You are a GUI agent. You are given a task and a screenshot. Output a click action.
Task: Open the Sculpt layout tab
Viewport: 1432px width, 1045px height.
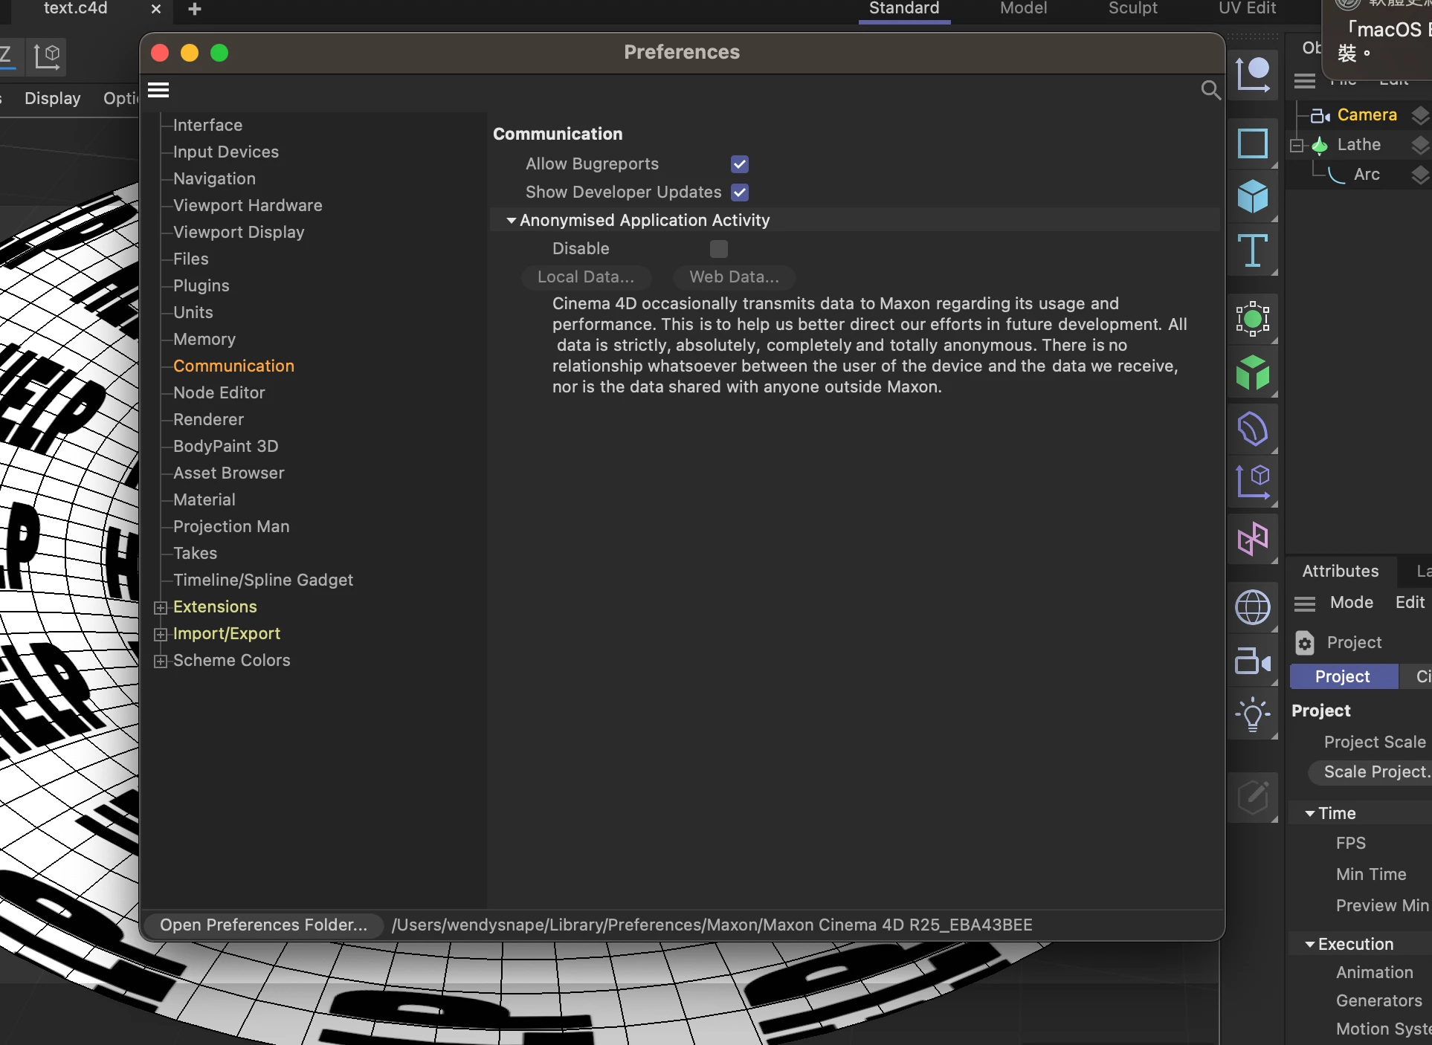coord(1132,9)
